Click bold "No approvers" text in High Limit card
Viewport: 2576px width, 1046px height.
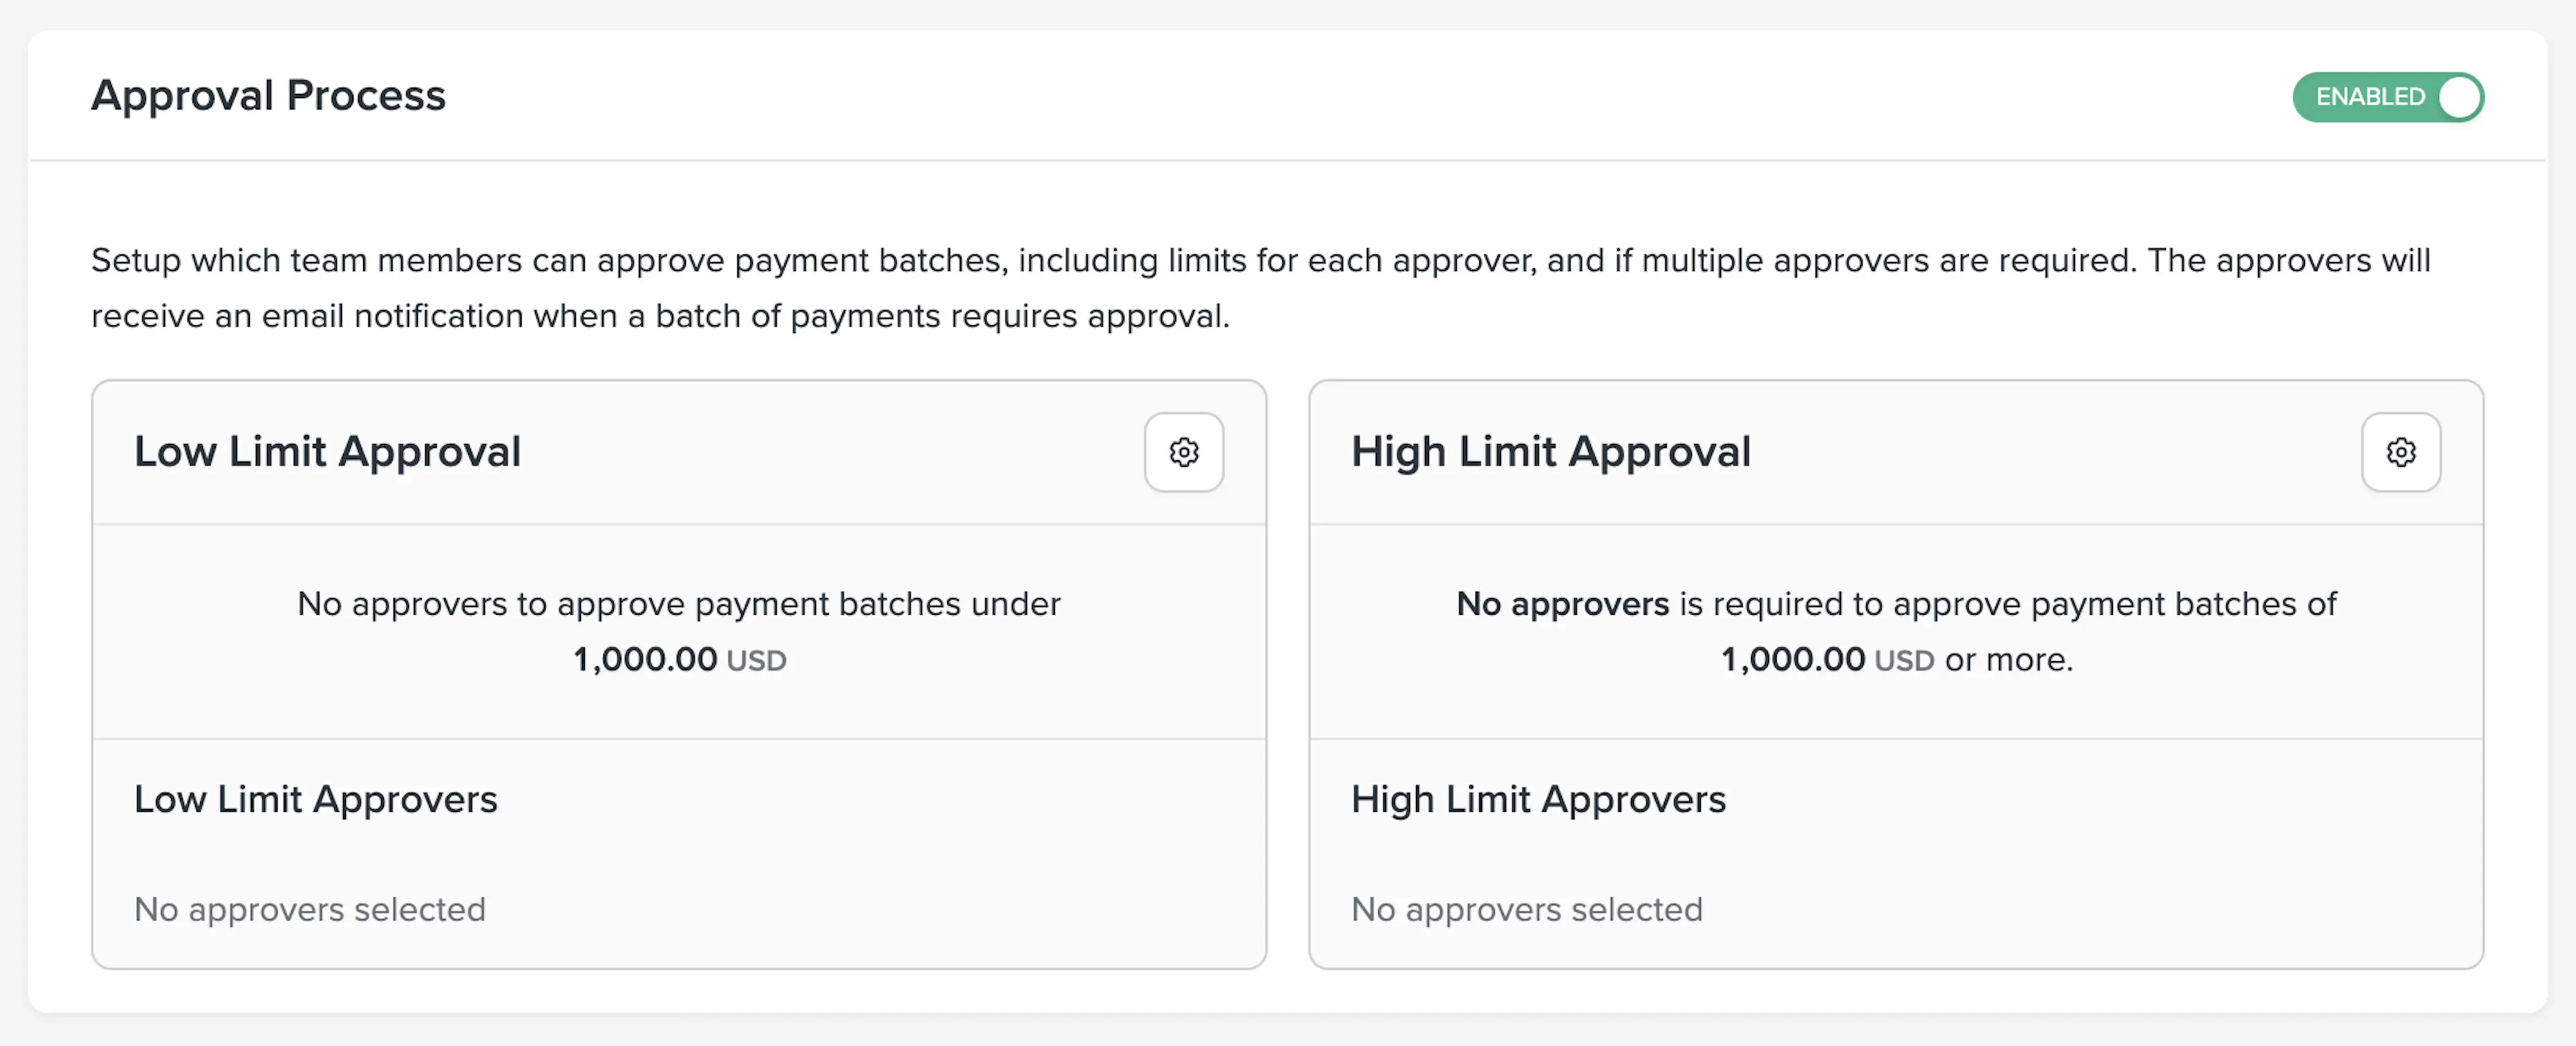[x=1562, y=604]
